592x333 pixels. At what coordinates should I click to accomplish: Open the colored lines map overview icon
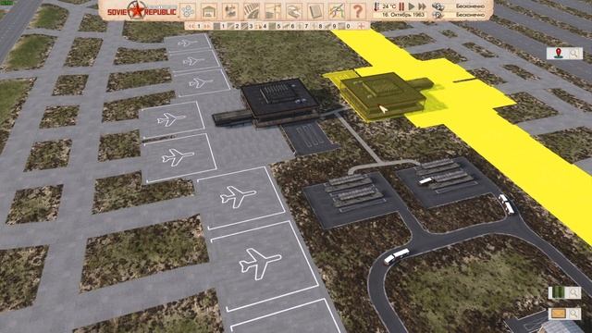[x=336, y=10]
